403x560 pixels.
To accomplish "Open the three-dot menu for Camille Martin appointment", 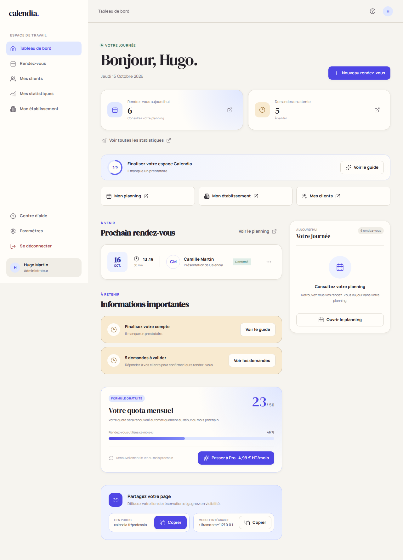I will click(x=269, y=262).
